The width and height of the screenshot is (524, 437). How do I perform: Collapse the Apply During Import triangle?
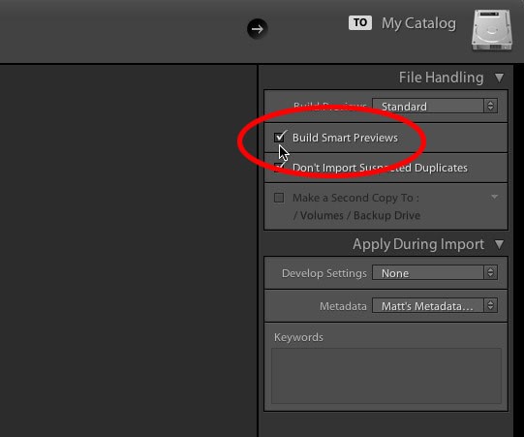point(499,244)
